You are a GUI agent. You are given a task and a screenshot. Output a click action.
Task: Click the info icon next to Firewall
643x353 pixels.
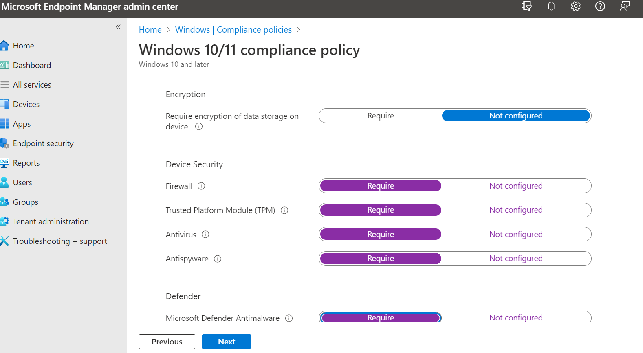click(201, 186)
